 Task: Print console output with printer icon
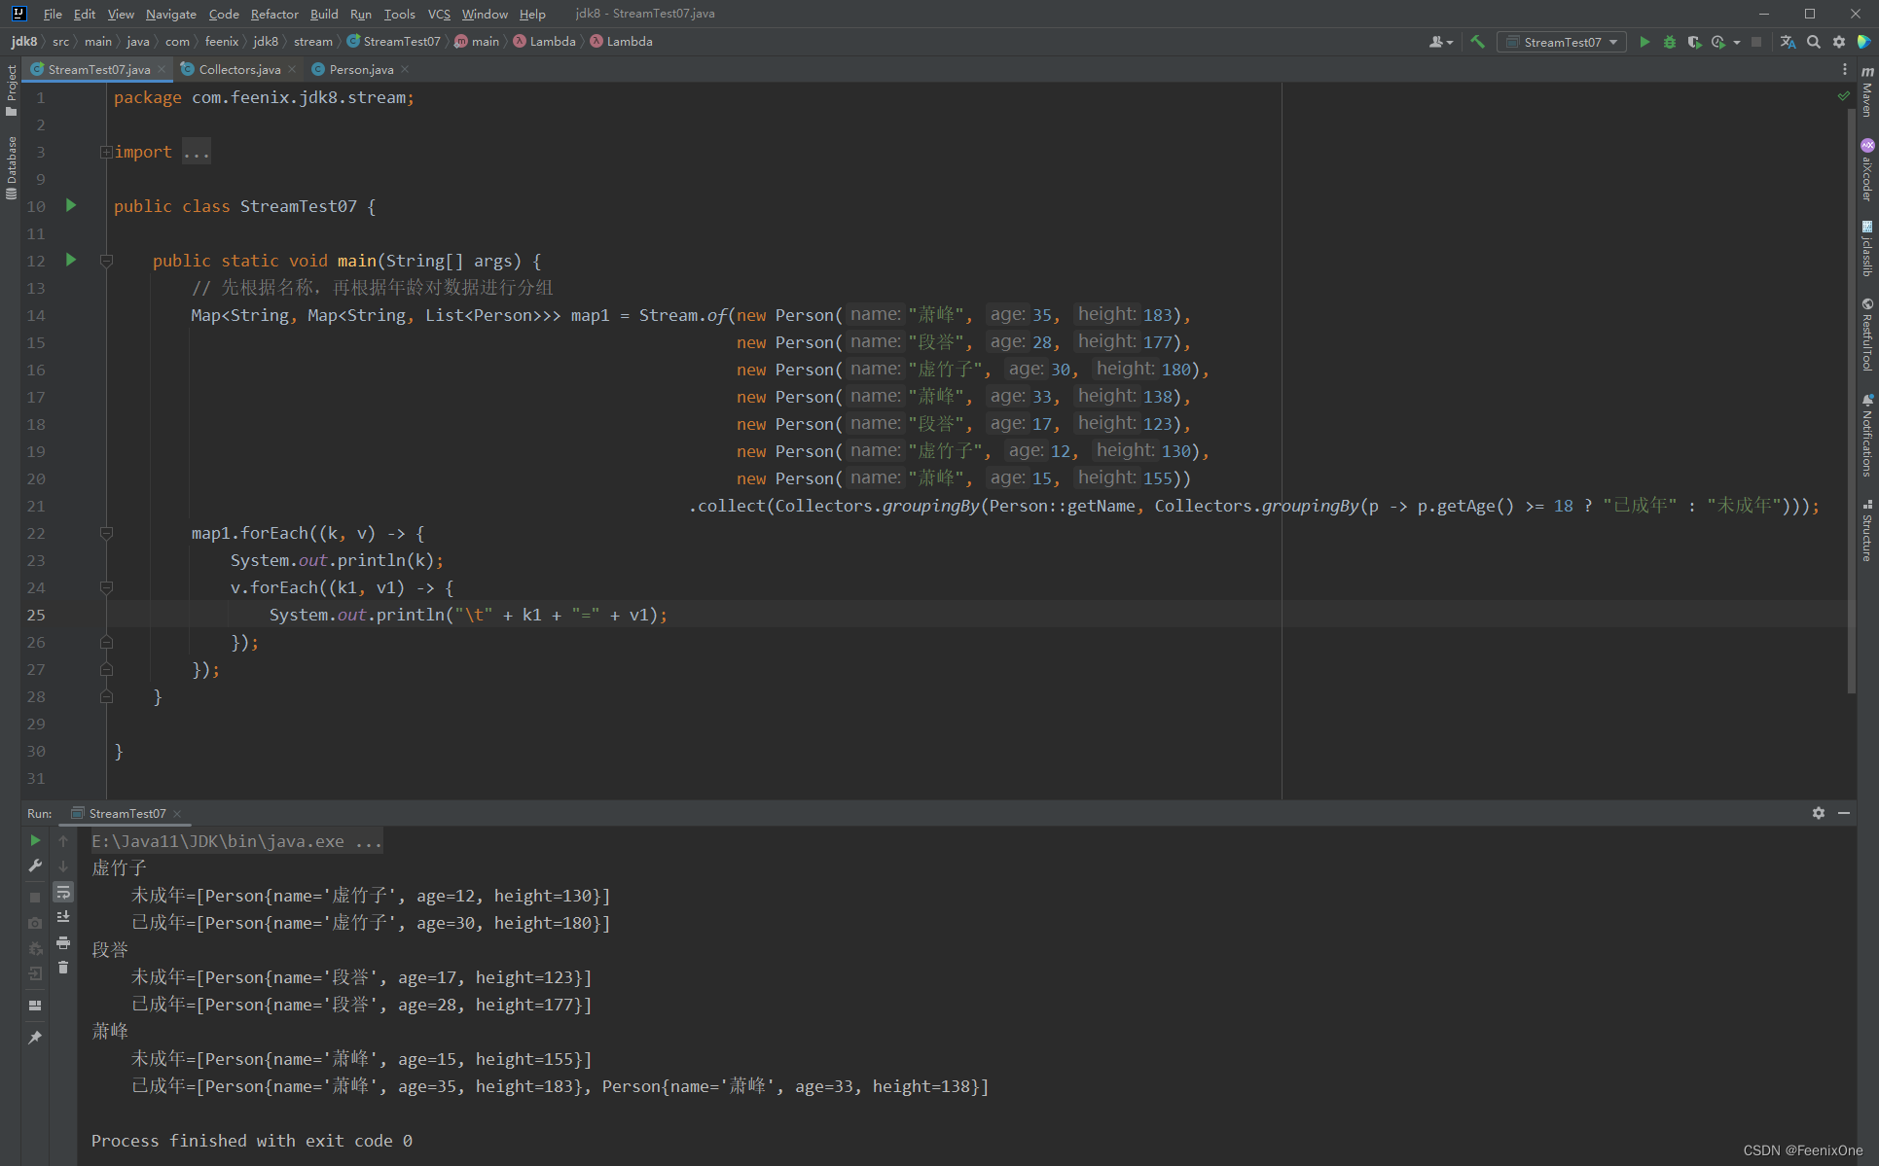pyautogui.click(x=63, y=942)
